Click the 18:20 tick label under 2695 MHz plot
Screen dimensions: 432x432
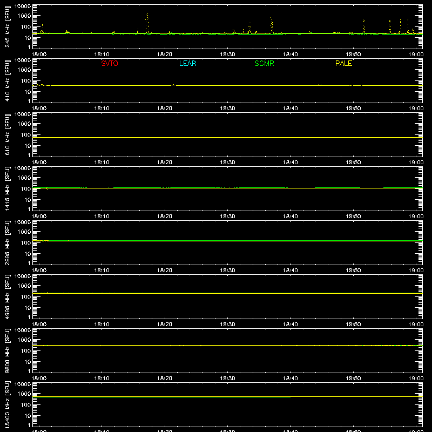click(x=165, y=271)
